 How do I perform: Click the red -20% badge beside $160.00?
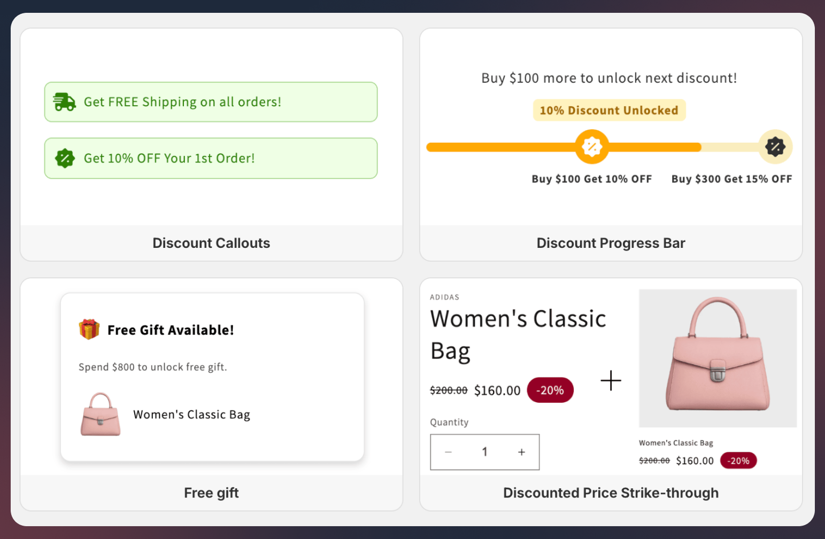pyautogui.click(x=550, y=390)
